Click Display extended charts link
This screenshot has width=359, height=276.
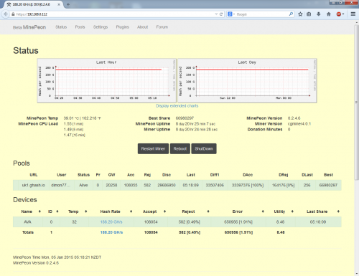pos(177,106)
